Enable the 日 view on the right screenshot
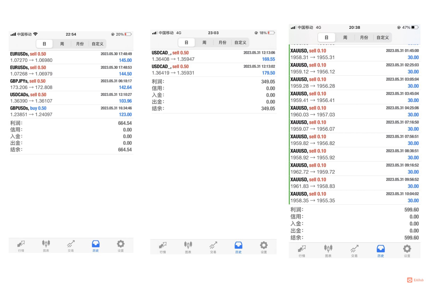The height and width of the screenshot is (284, 426). [x=326, y=37]
